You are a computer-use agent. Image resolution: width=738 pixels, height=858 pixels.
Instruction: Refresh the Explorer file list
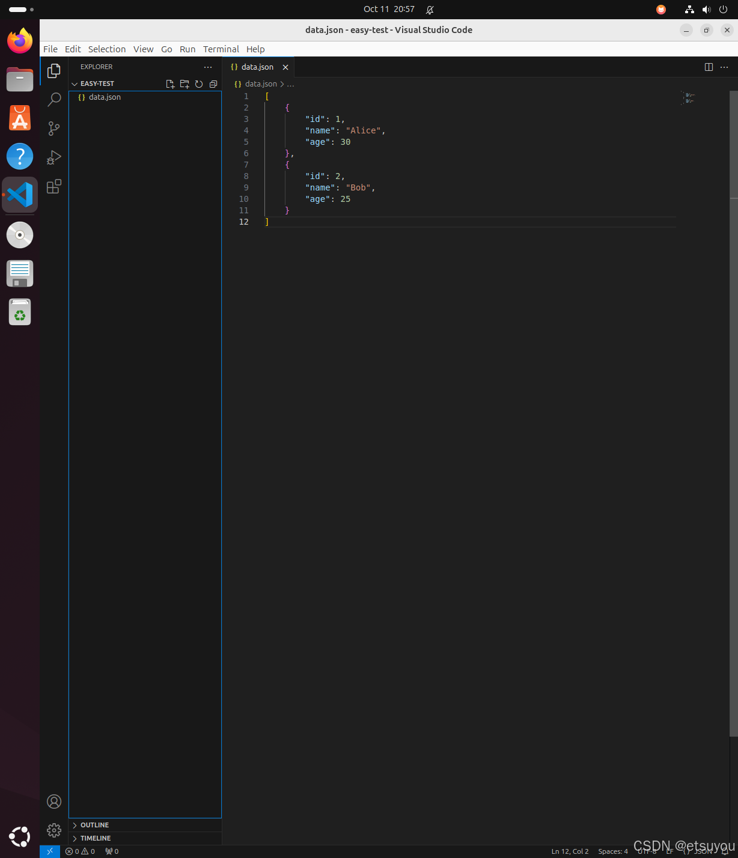[199, 84]
